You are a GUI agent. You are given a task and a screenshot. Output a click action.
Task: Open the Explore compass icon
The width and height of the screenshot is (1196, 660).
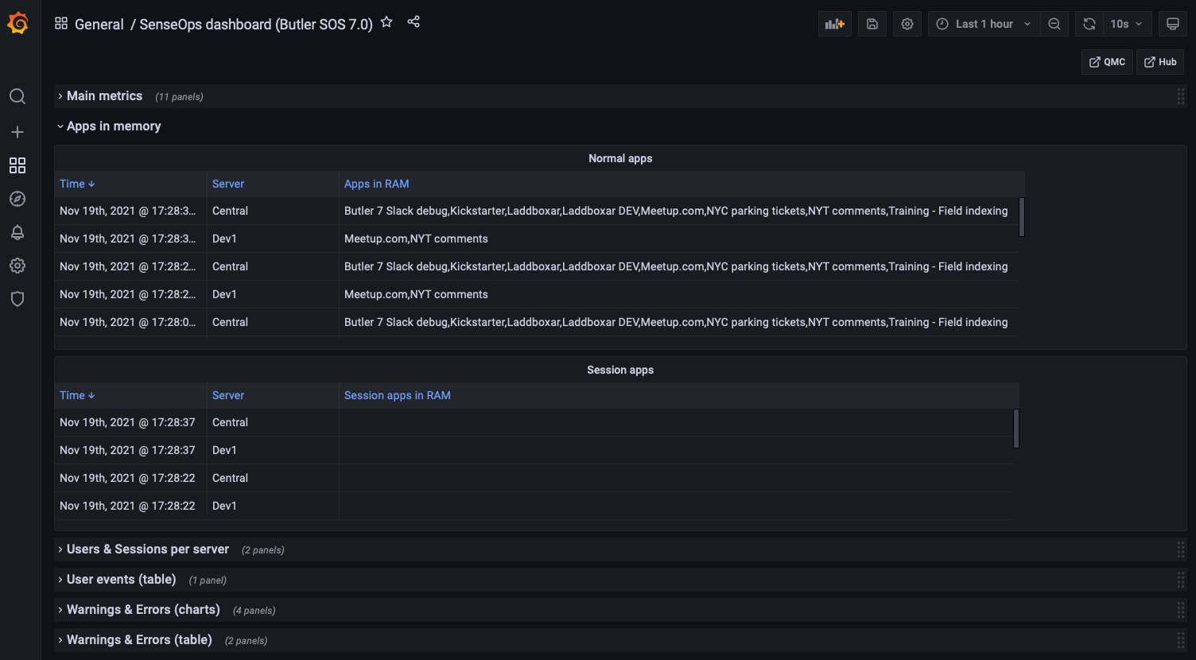click(17, 199)
